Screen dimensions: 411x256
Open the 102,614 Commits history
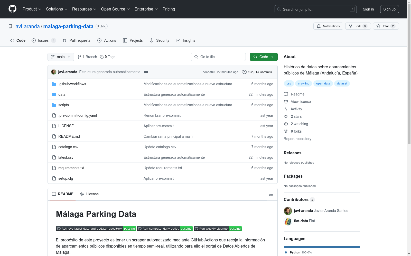pyautogui.click(x=257, y=72)
